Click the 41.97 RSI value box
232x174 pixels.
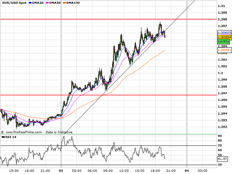click(222, 159)
